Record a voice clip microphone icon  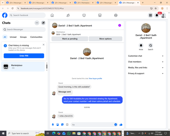[53, 125]
